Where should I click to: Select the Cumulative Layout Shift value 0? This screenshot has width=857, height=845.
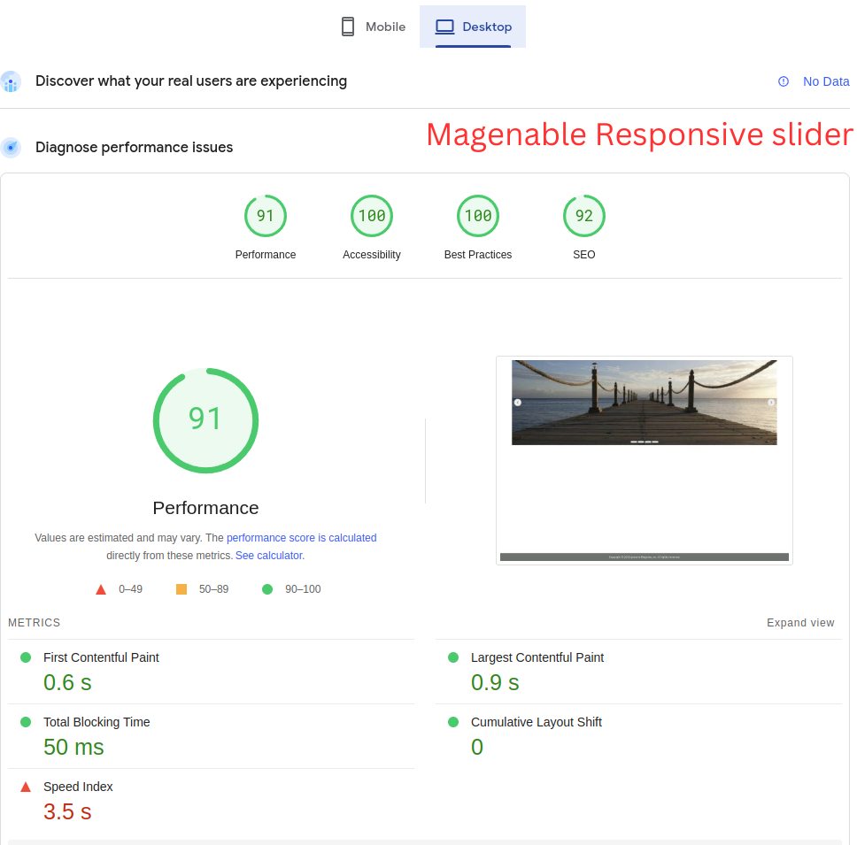coord(477,747)
